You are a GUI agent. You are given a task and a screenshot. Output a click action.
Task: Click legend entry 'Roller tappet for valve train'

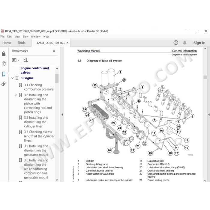[x=100, y=174]
